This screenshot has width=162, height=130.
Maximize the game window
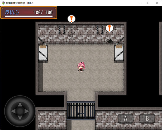pos(148,3)
